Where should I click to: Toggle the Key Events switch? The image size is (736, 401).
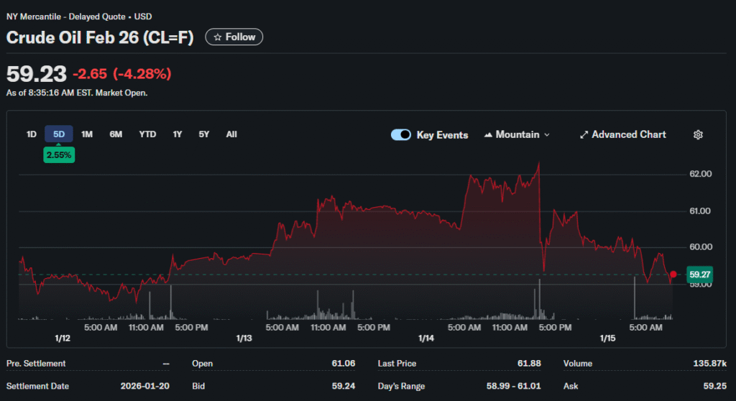point(401,135)
